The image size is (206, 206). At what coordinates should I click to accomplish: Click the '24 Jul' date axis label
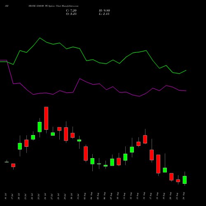(45, 196)
